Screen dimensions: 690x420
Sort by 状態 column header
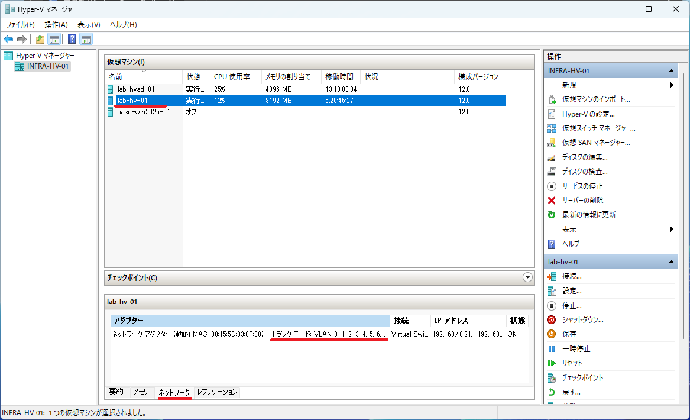pos(196,76)
